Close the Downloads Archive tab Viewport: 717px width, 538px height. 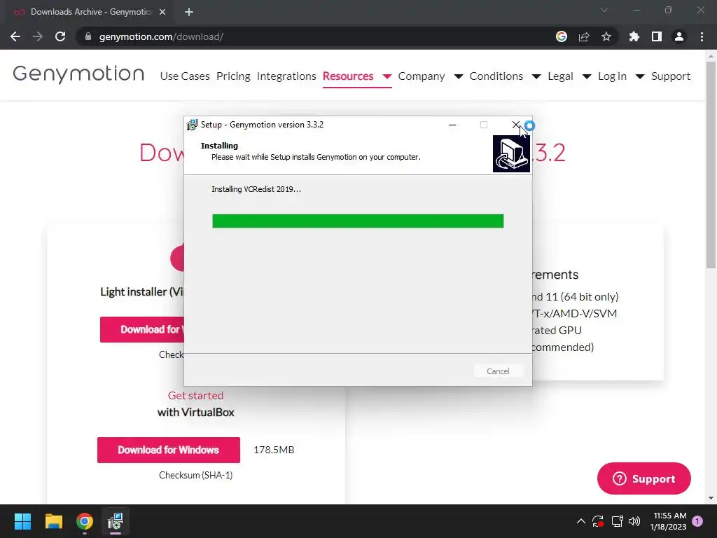(162, 12)
